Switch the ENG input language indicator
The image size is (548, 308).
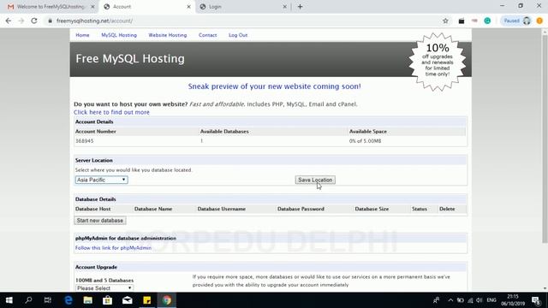pos(491,300)
